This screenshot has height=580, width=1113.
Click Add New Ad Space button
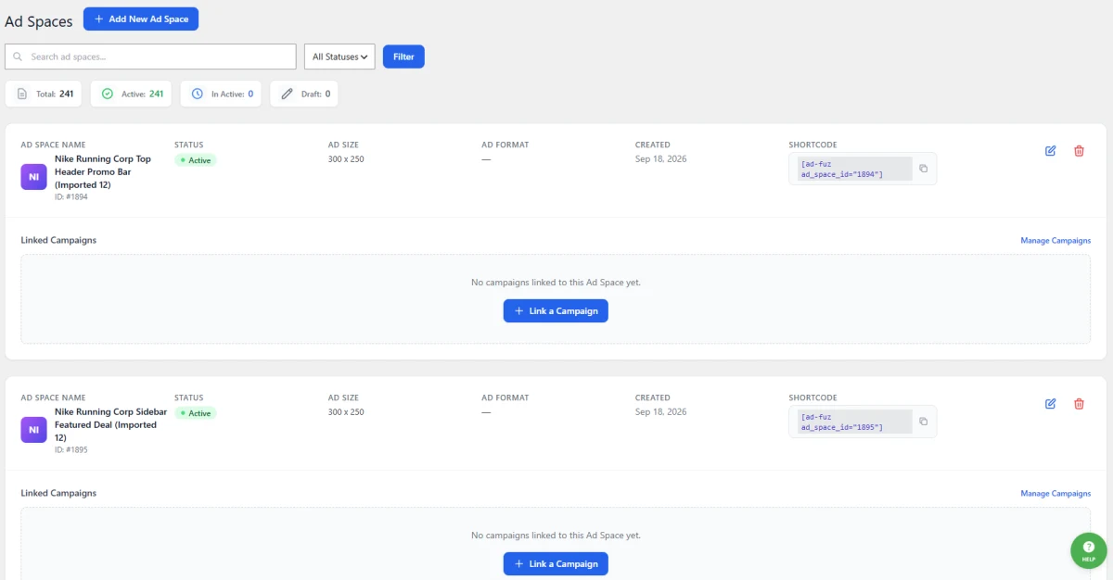click(141, 19)
